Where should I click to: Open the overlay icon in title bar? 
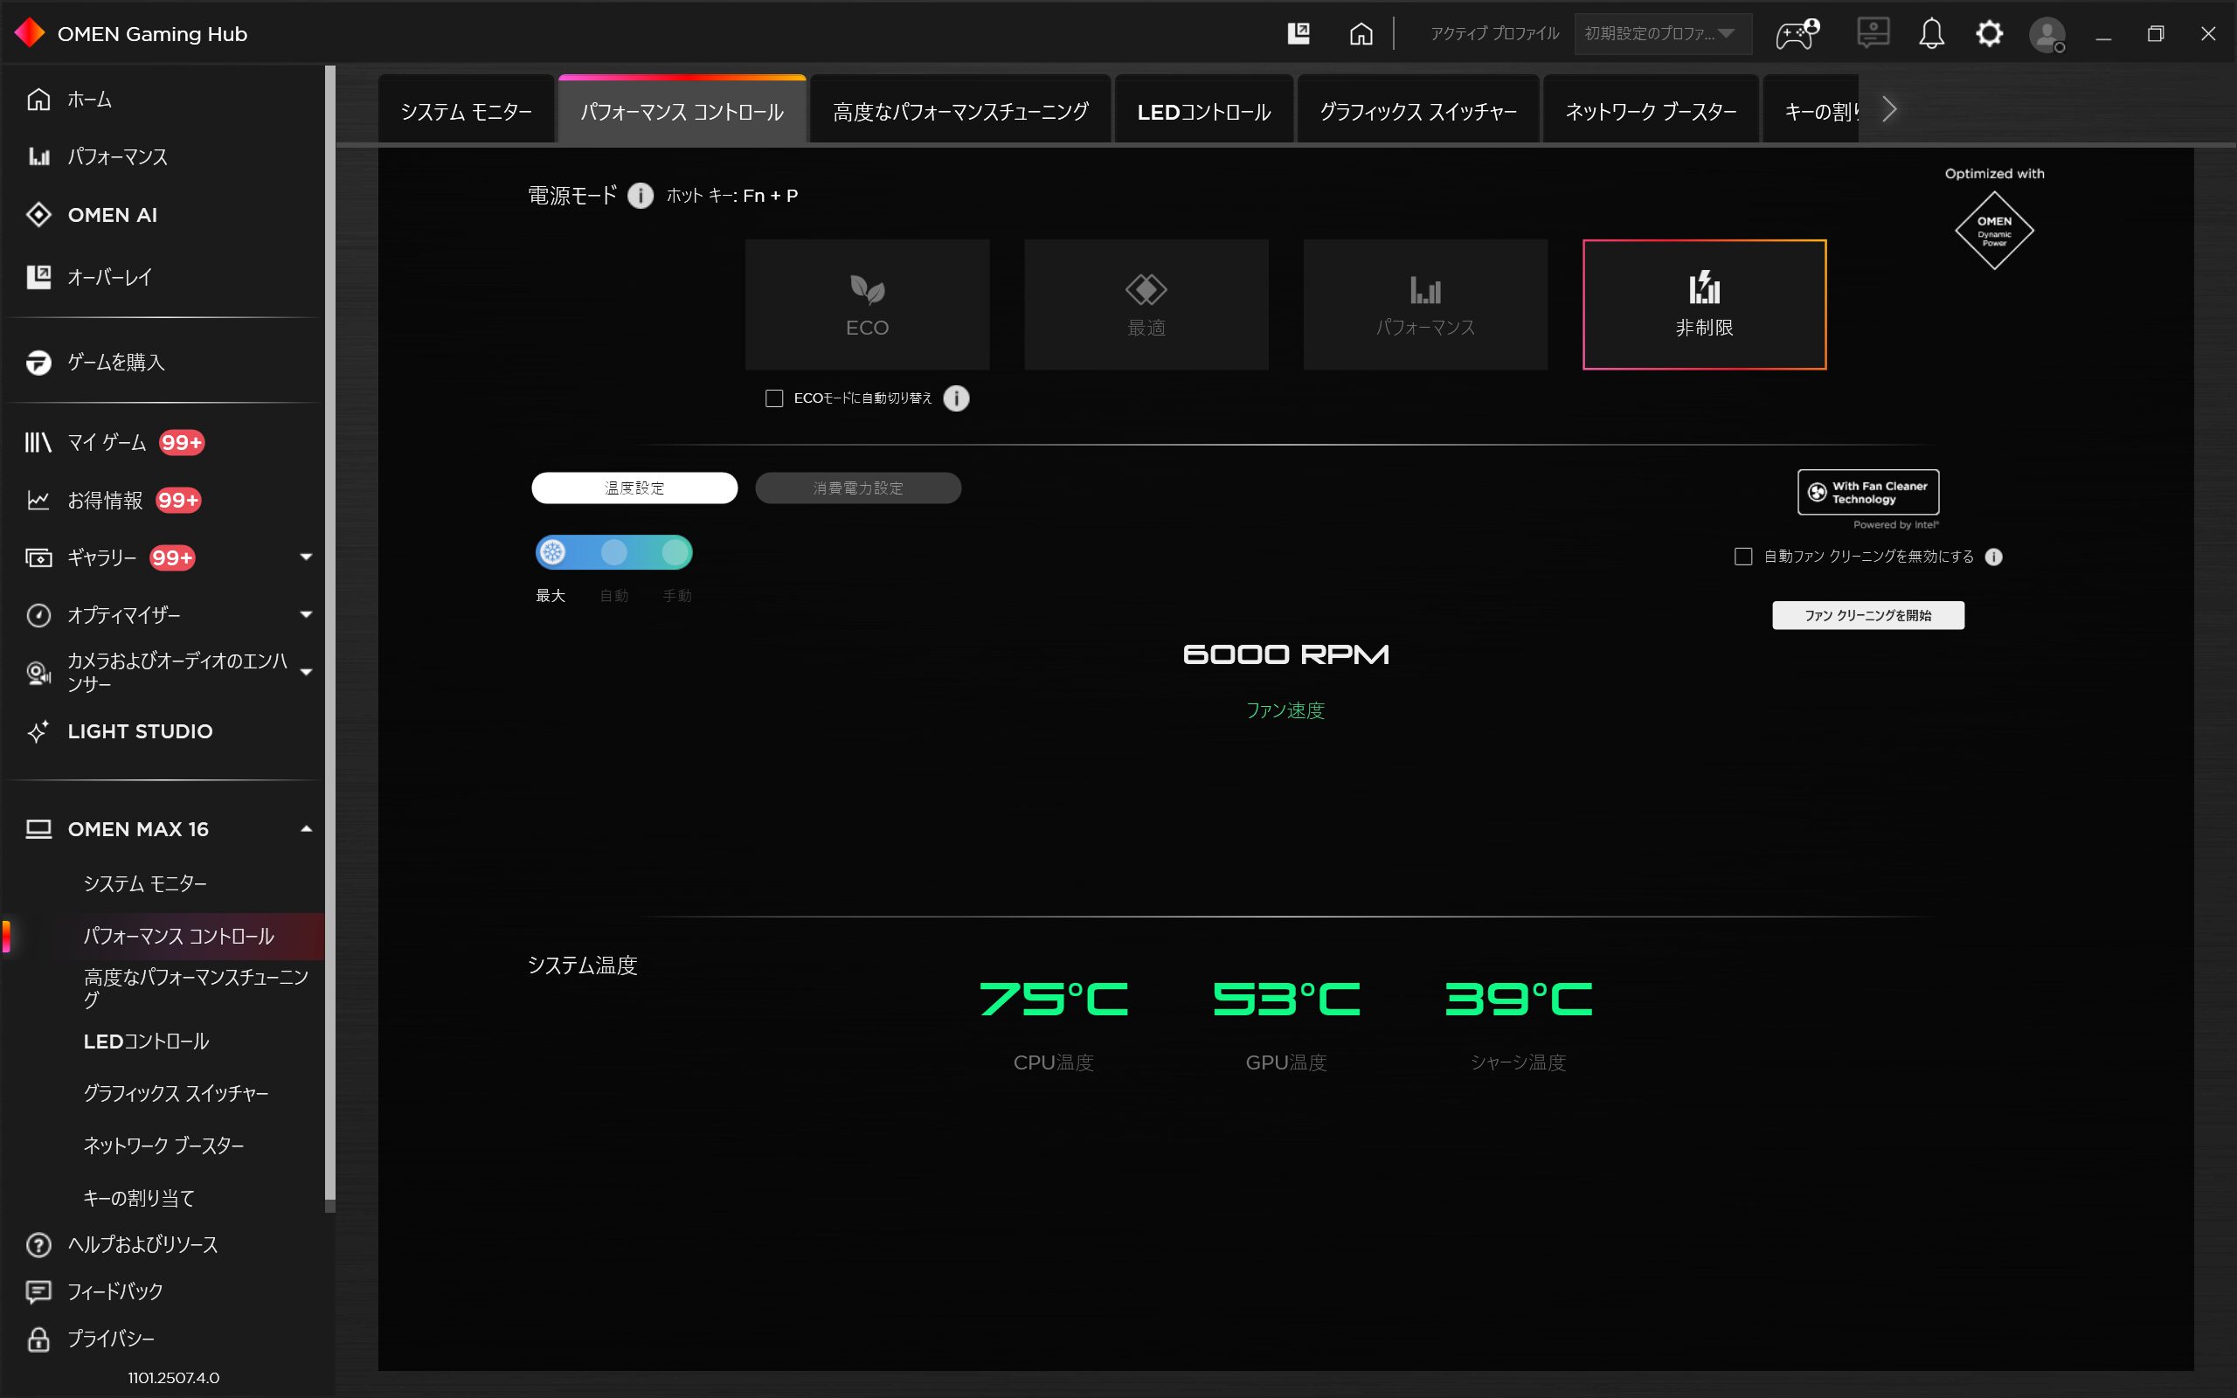(x=1299, y=34)
